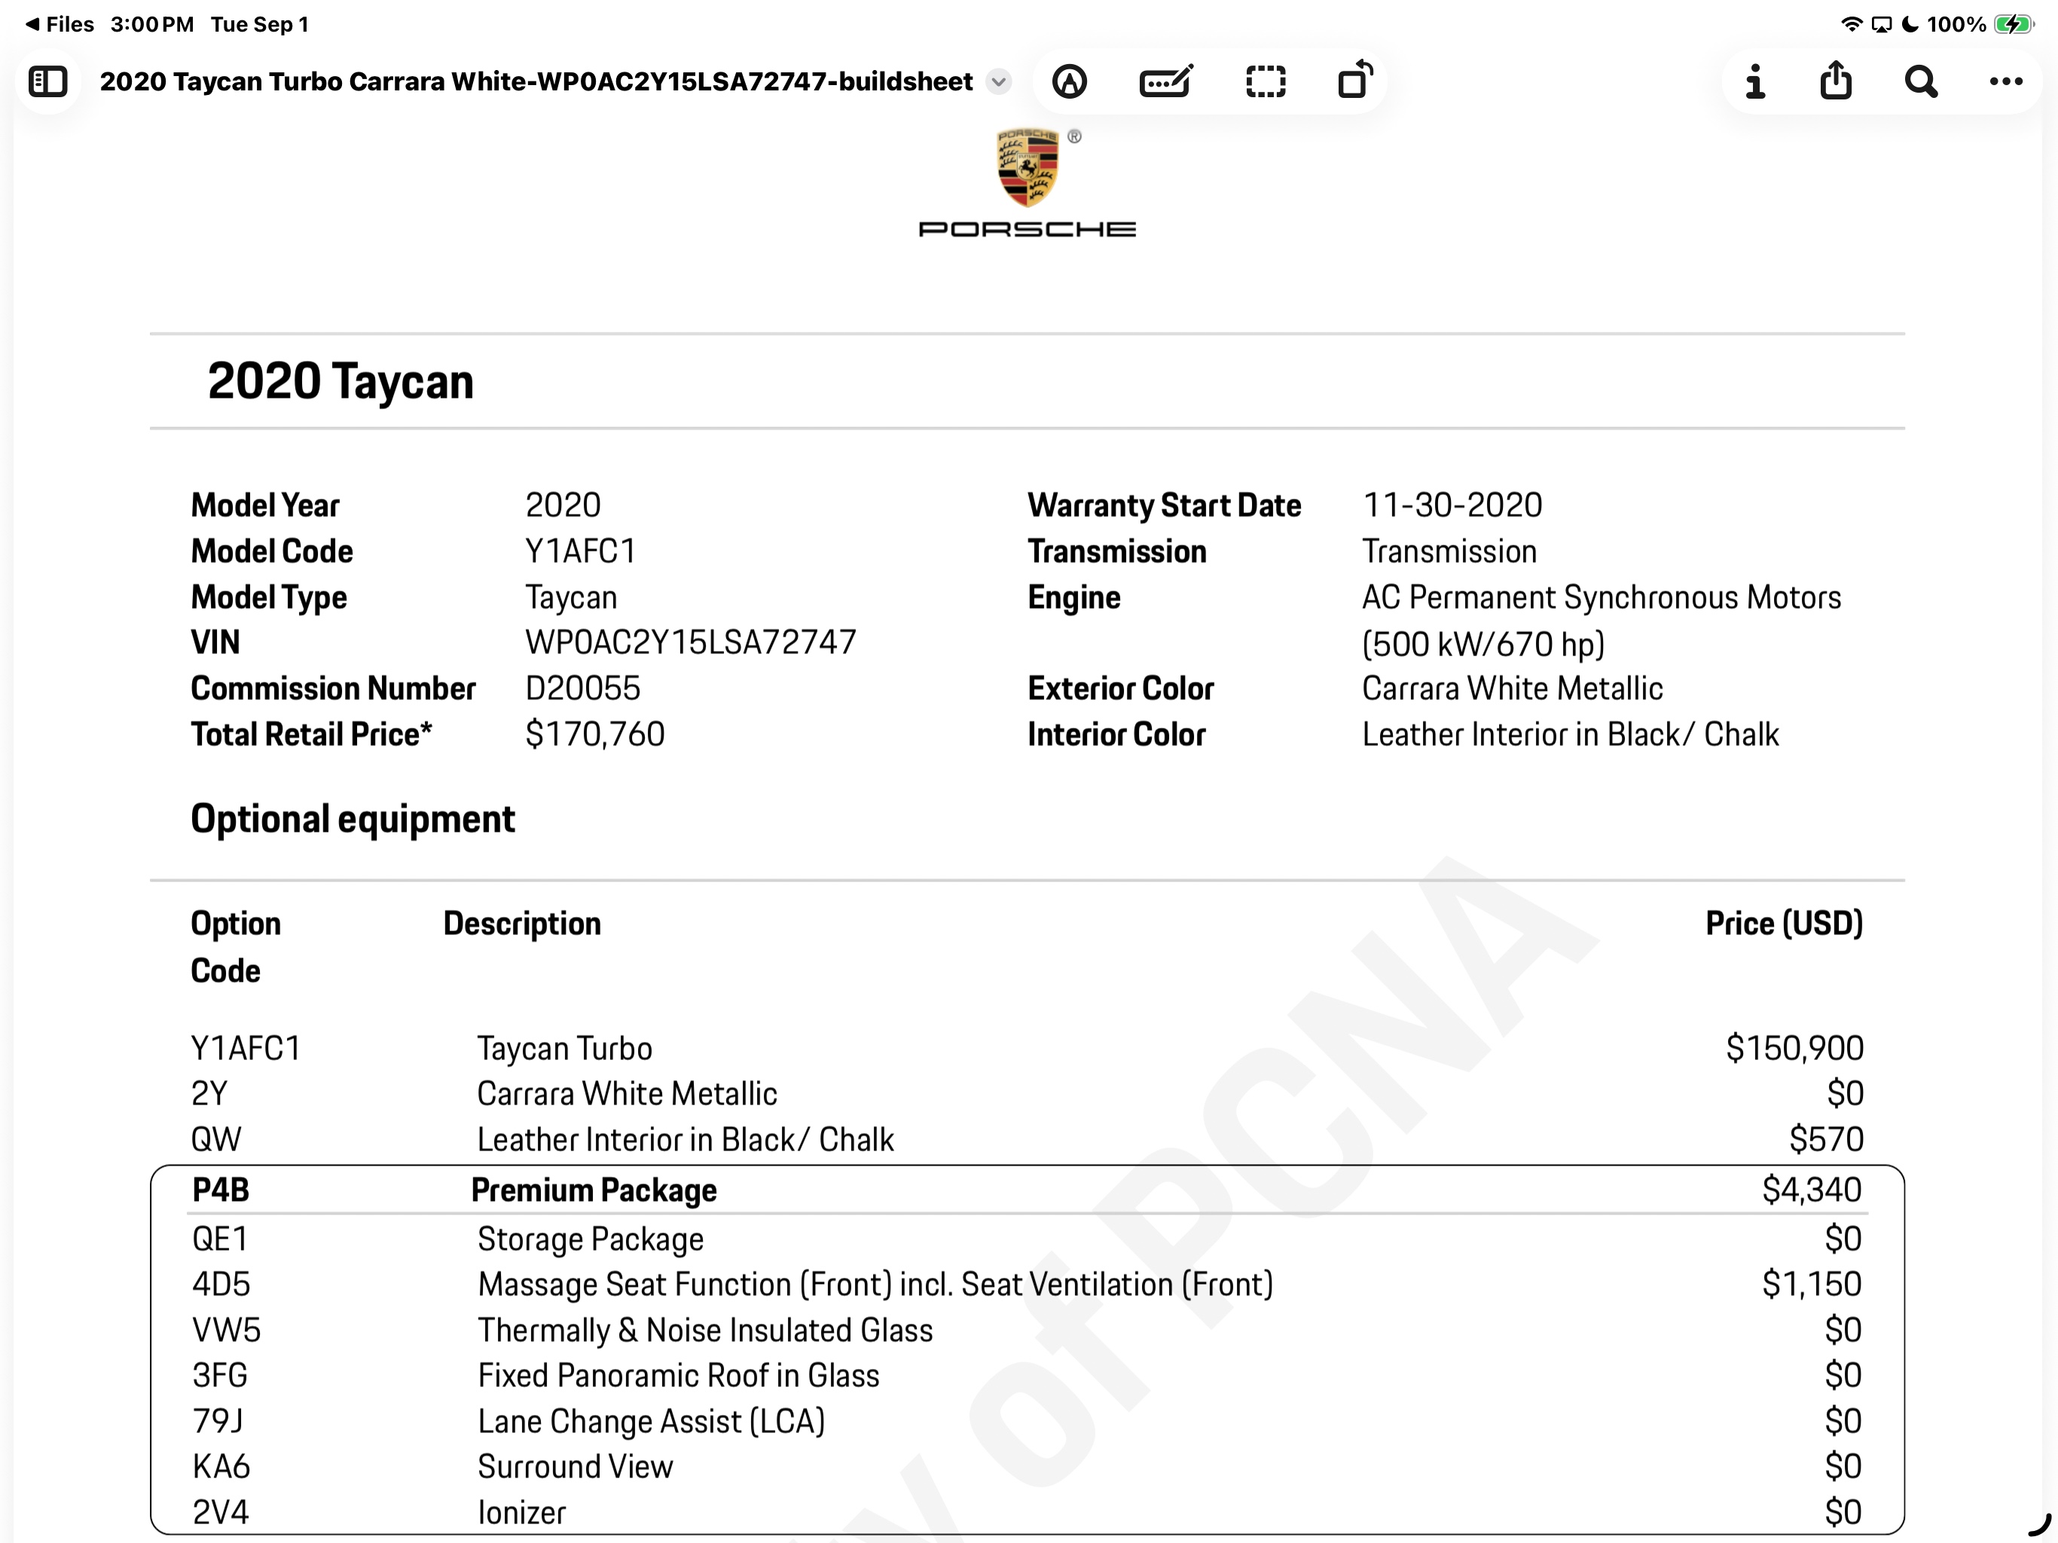Go back to Files app
The image size is (2058, 1543).
(60, 24)
